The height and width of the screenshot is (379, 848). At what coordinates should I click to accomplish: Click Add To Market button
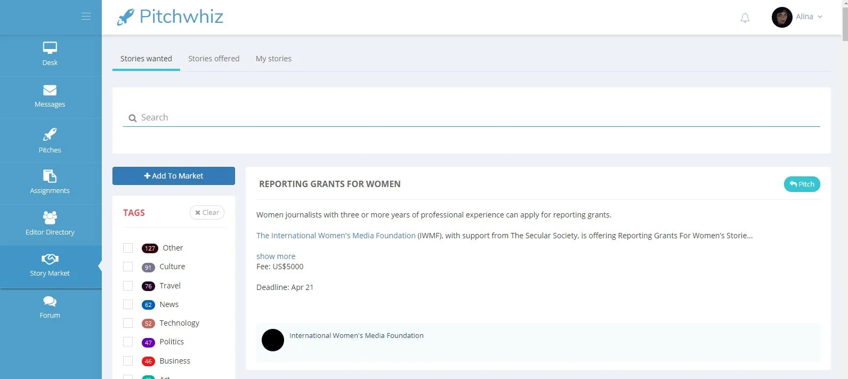click(174, 176)
